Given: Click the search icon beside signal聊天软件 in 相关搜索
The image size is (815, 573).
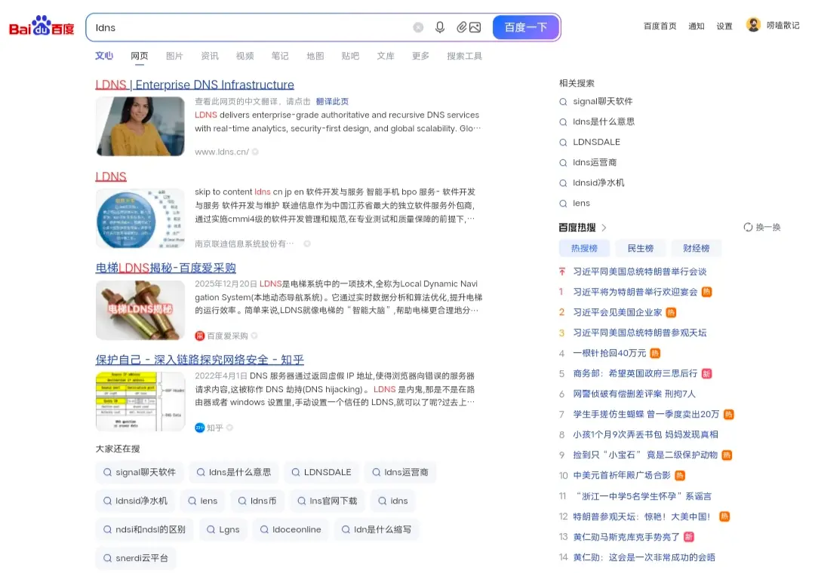Looking at the screenshot, I should point(563,102).
